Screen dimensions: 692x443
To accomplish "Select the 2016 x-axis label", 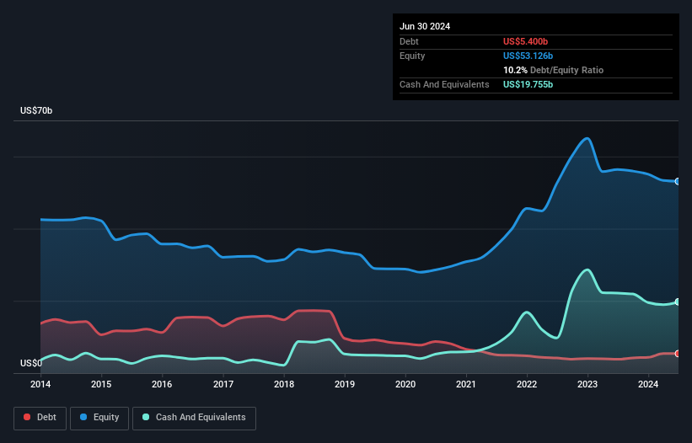I will point(162,384).
